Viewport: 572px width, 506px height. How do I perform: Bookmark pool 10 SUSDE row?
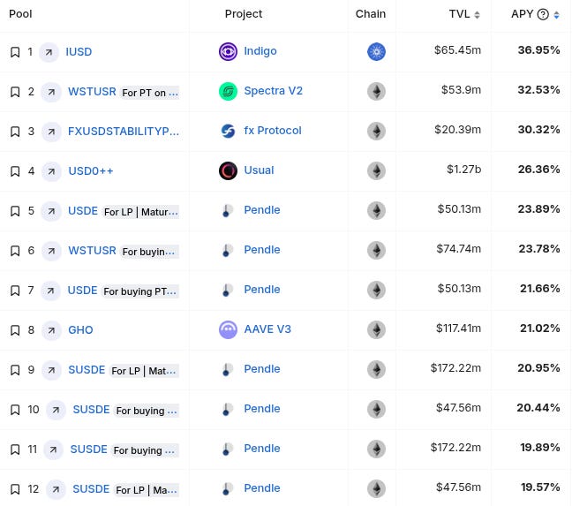tap(15, 410)
